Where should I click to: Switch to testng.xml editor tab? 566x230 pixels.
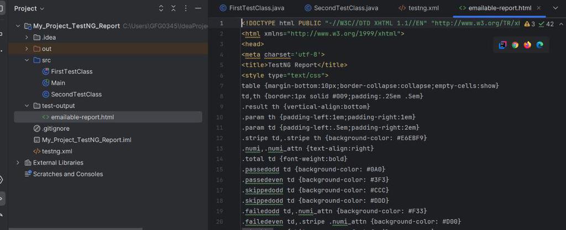coord(418,8)
